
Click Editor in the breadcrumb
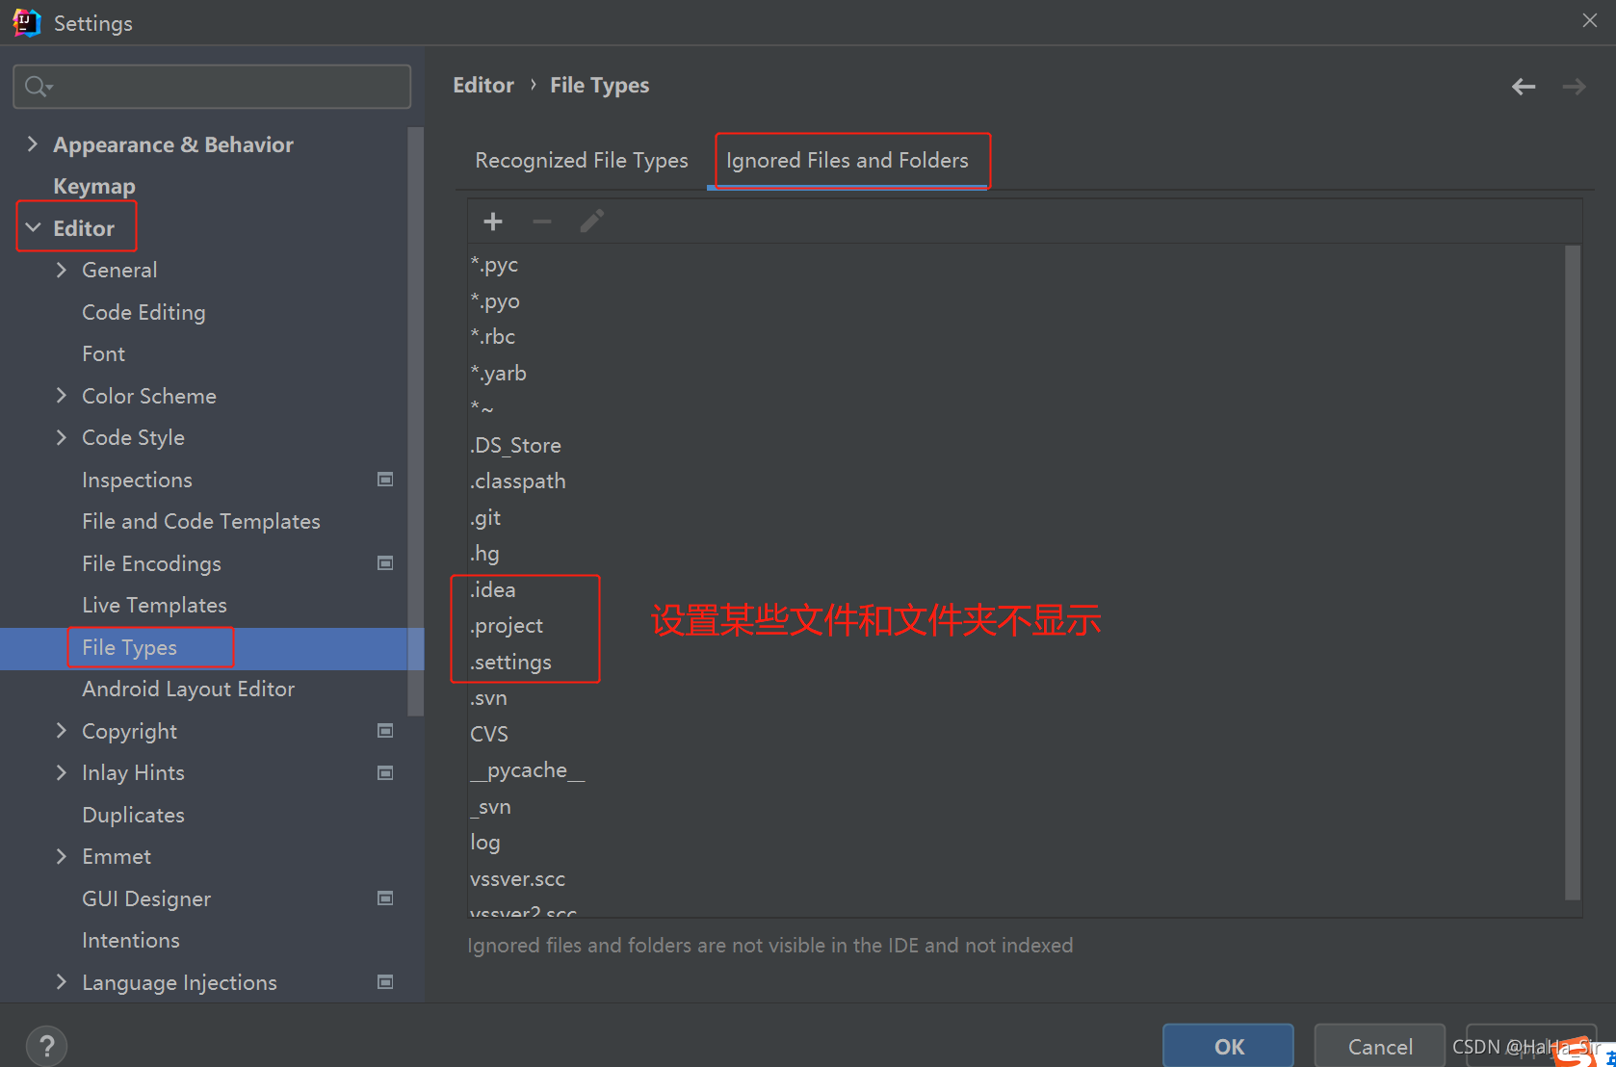tap(483, 86)
